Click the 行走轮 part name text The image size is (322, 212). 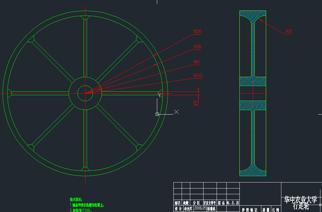(301, 206)
